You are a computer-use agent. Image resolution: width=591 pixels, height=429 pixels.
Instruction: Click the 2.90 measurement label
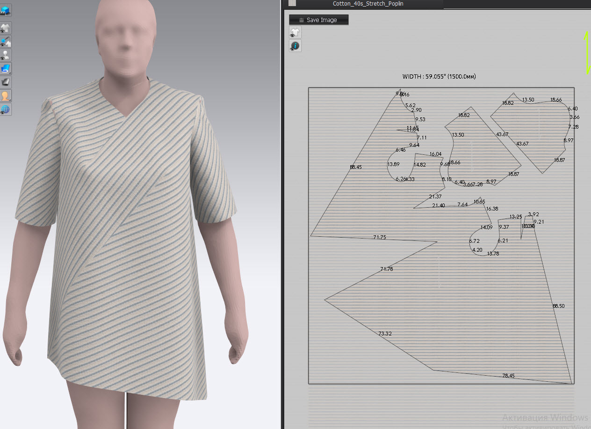click(417, 110)
